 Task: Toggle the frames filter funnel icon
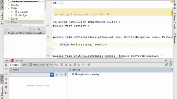tap(66, 75)
